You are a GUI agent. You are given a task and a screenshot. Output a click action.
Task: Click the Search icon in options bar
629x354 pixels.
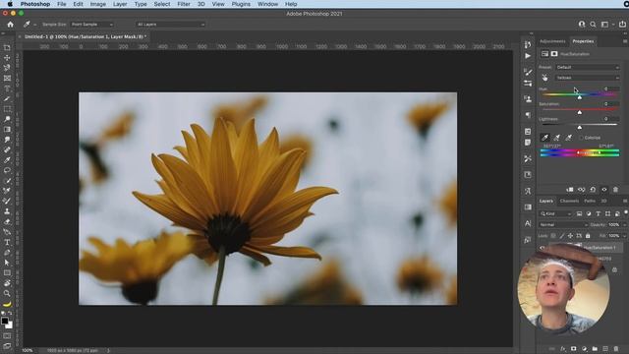pos(593,25)
